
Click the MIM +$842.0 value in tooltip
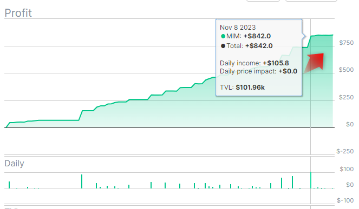point(257,36)
